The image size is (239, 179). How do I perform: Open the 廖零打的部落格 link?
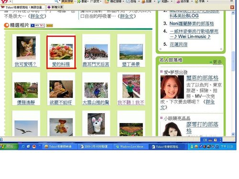202,127
